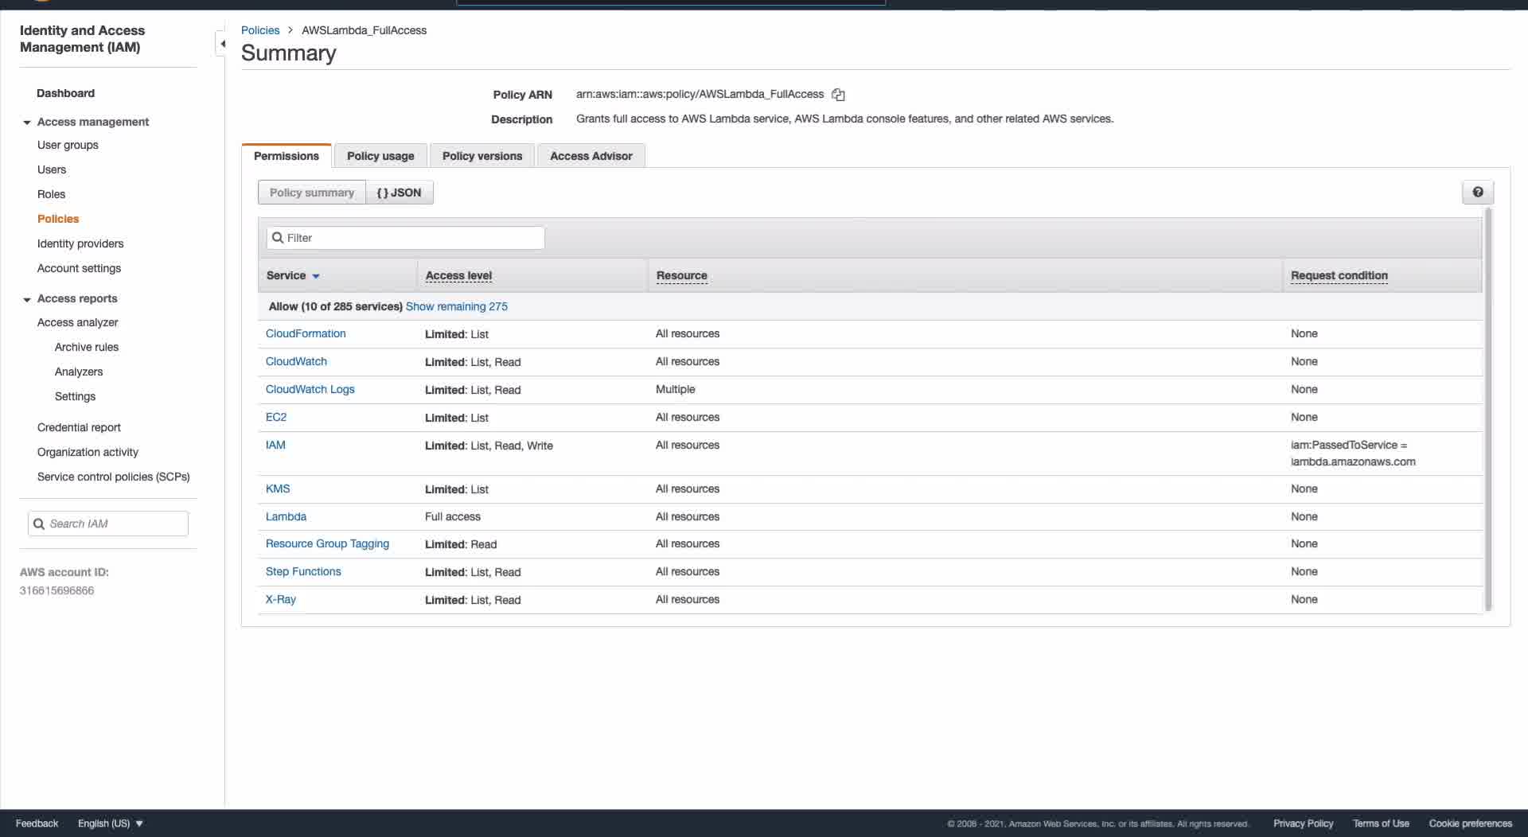This screenshot has width=1528, height=837.
Task: Open the Access Advisor tab
Action: tap(591, 156)
